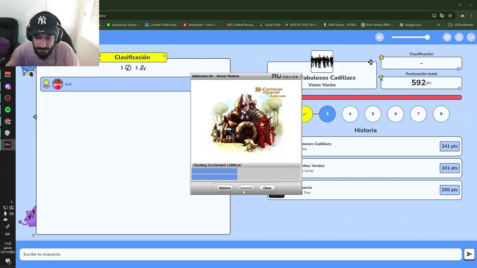The image size is (477, 268).
Task: Click the players count icon under Clasificación
Action: point(143,68)
